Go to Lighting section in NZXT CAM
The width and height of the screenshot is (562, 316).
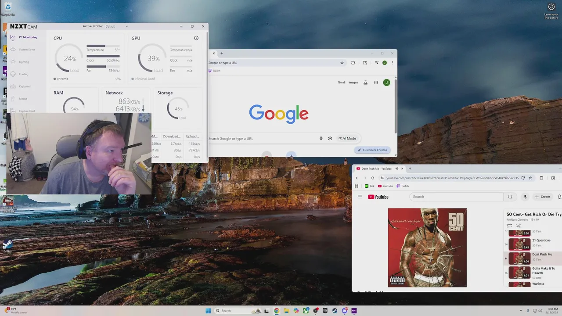pyautogui.click(x=20, y=62)
